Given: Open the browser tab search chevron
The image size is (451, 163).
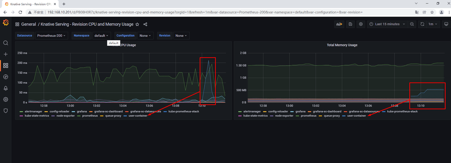Looking at the screenshot, I should click(416, 3).
